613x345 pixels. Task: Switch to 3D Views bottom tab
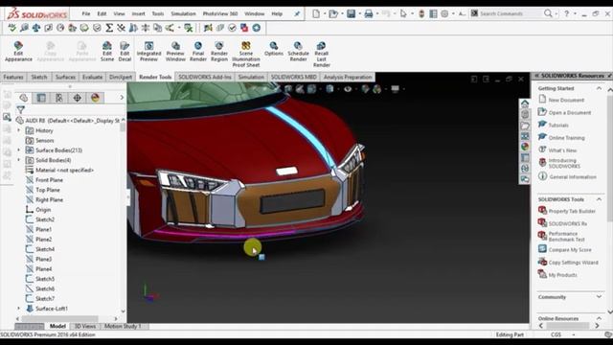pos(85,326)
